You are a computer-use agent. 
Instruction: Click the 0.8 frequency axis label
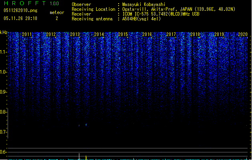[x=3, y=112]
